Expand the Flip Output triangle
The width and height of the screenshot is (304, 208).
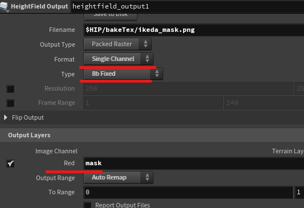pyautogui.click(x=6, y=117)
